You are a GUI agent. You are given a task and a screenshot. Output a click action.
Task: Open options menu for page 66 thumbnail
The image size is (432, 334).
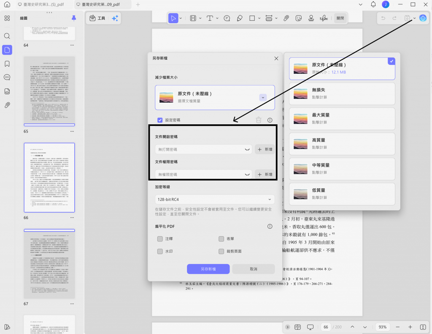click(x=72, y=218)
